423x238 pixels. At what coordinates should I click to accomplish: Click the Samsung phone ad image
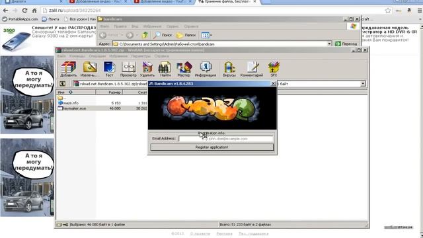[16, 40]
